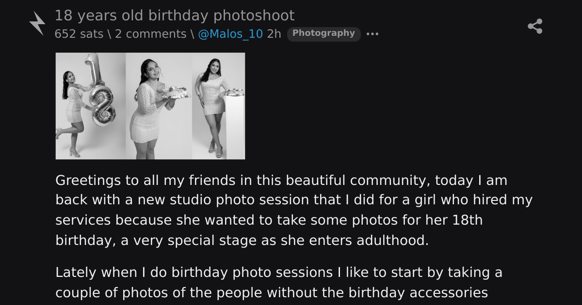Open the left photo with the 18 balloon
The height and width of the screenshot is (305, 582).
click(x=91, y=106)
